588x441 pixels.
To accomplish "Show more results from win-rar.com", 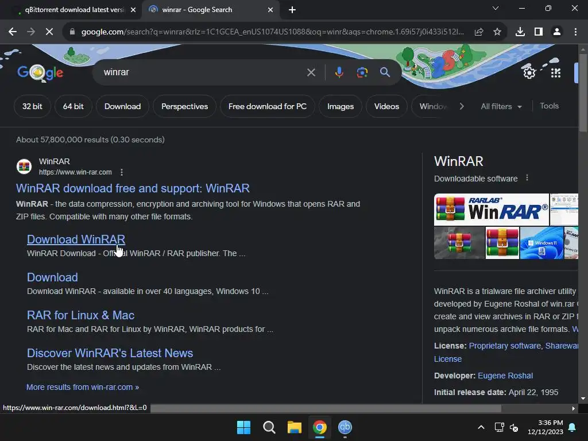I will [x=83, y=387].
